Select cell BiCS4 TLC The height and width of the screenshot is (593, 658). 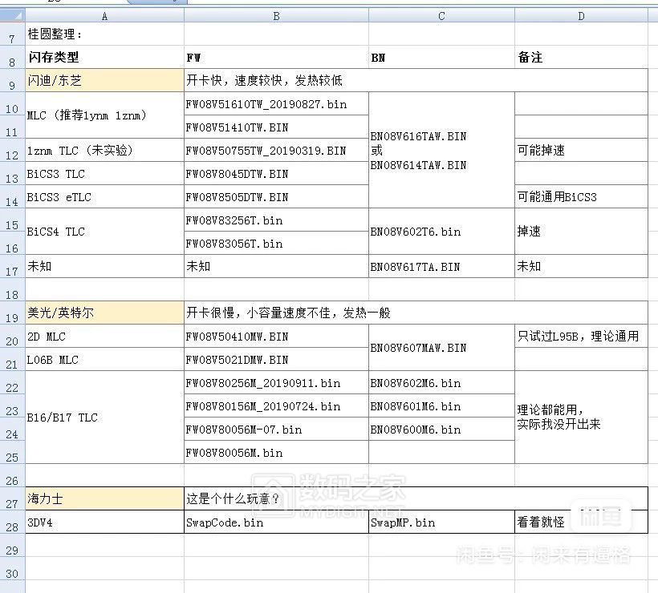[x=104, y=232]
